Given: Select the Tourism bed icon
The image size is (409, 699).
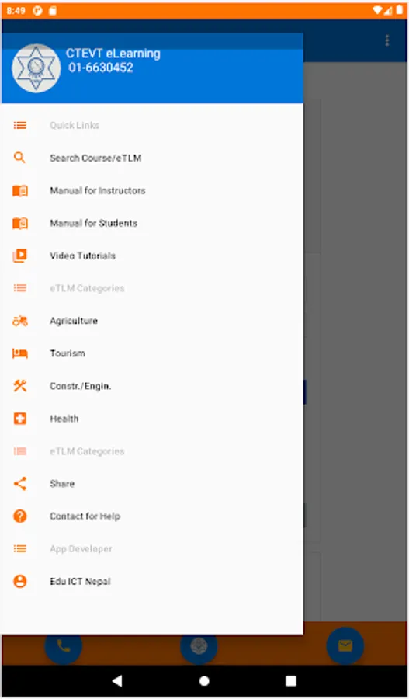Looking at the screenshot, I should pos(20,353).
